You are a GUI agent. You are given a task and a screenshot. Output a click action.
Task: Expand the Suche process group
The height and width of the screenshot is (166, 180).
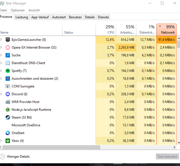pos(1,55)
